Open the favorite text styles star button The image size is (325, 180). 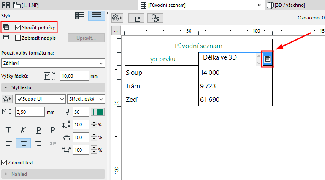pos(7,99)
